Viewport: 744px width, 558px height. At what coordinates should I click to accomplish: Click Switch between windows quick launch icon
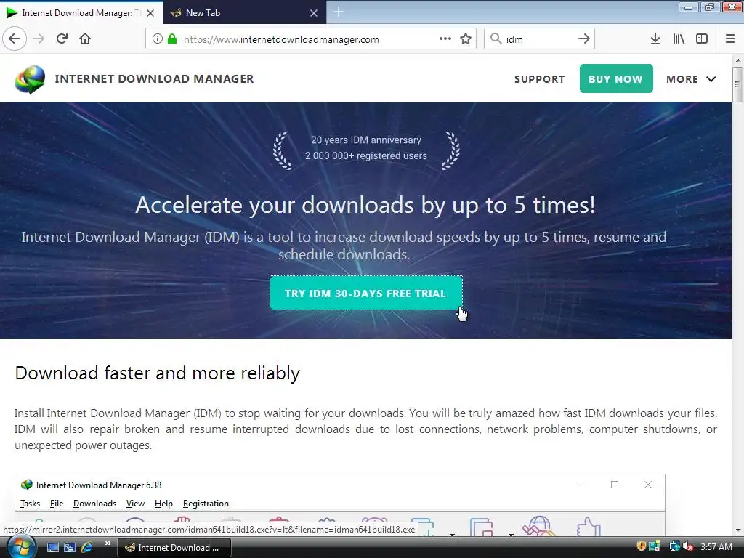(70, 548)
